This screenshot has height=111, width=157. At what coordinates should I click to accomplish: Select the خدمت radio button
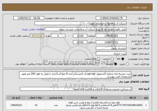(112, 59)
